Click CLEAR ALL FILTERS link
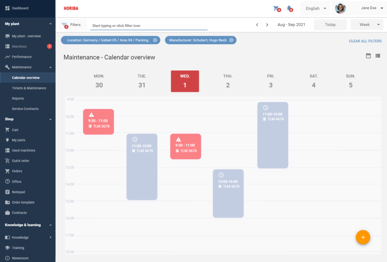Viewport: 387px width, 262px height. [x=365, y=41]
